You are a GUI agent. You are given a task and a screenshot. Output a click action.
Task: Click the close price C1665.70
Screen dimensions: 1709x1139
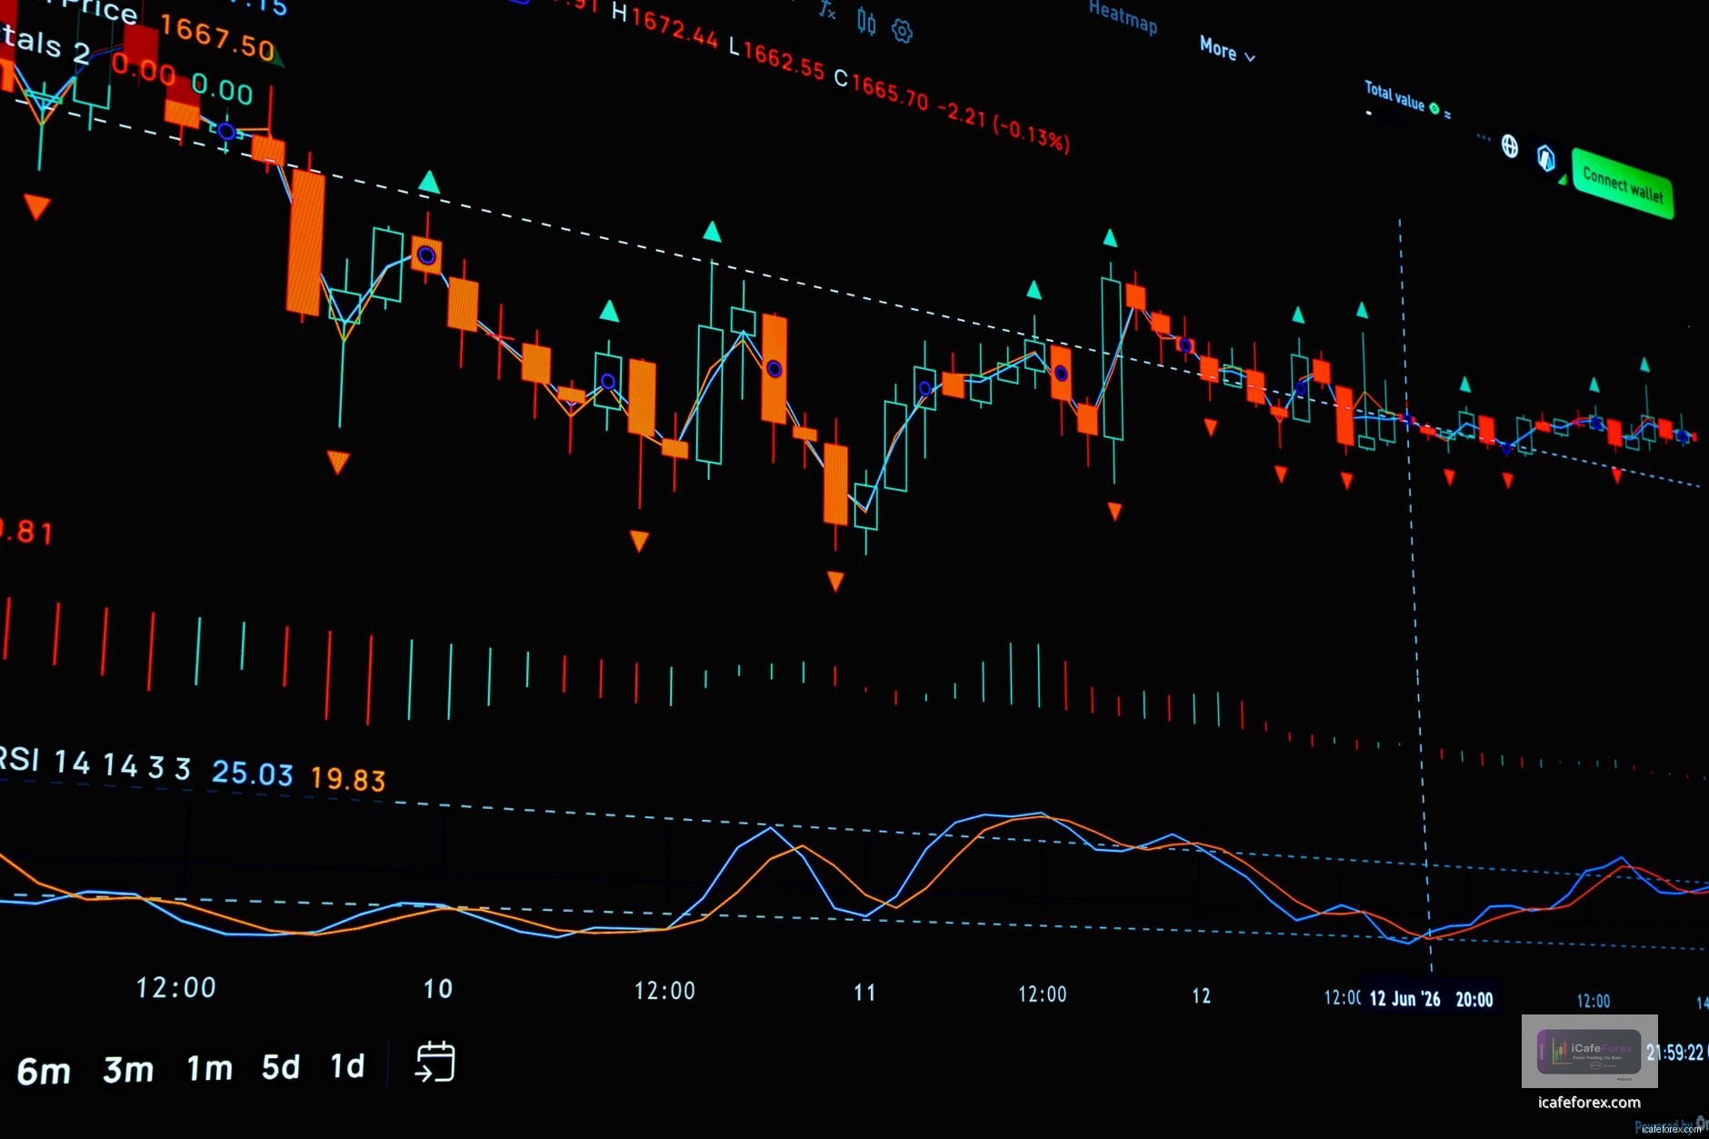[x=882, y=89]
